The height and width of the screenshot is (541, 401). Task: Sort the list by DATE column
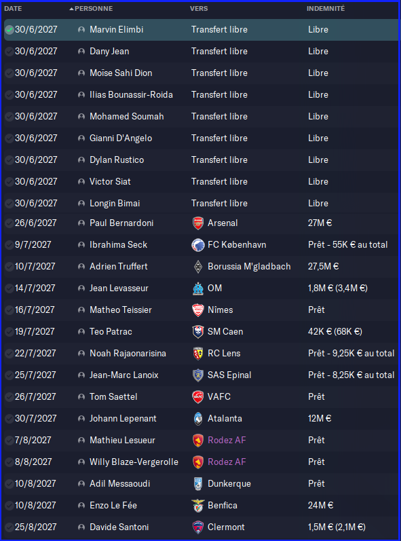click(x=13, y=9)
